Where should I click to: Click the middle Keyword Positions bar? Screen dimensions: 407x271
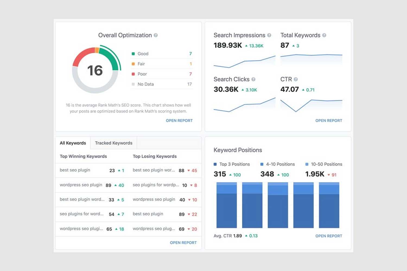[x=278, y=205]
